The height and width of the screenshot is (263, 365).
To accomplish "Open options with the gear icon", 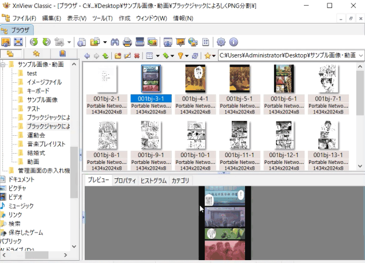I will (x=221, y=42).
